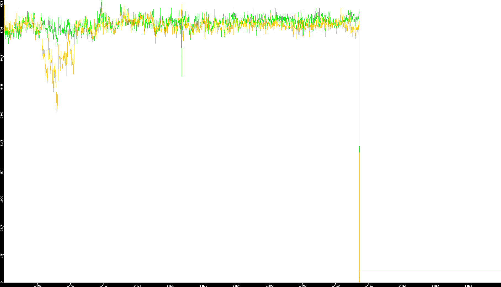Click the 2534 vertical axis label

pyautogui.click(x=2, y=171)
